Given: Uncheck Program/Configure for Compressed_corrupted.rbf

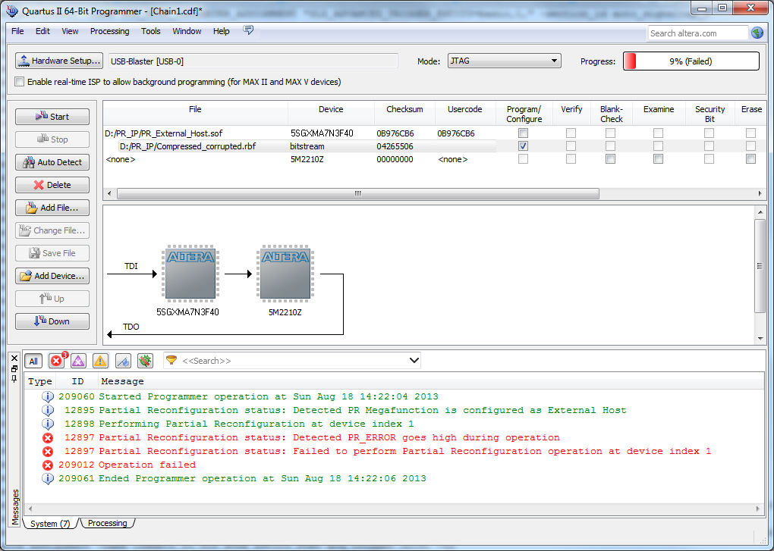Looking at the screenshot, I should pos(524,146).
